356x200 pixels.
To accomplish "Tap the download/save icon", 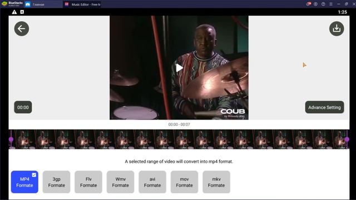I will tap(337, 29).
